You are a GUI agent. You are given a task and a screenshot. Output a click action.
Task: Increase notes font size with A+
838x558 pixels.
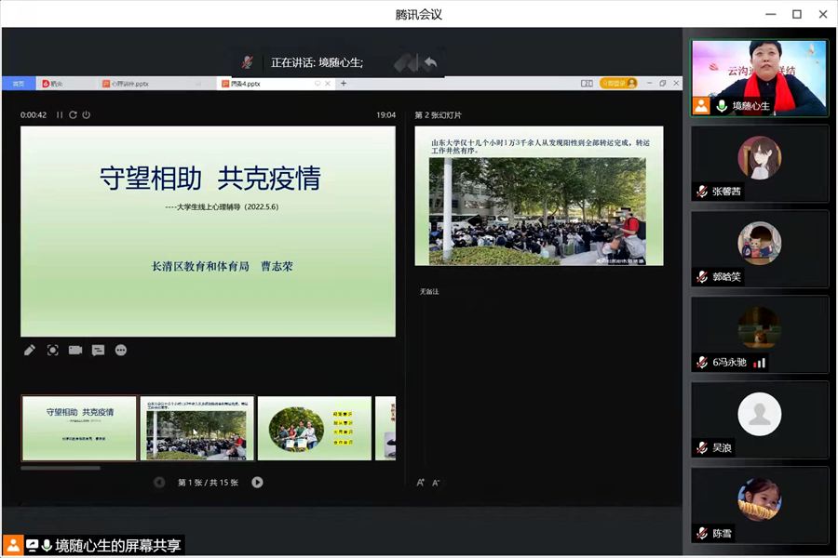point(421,483)
